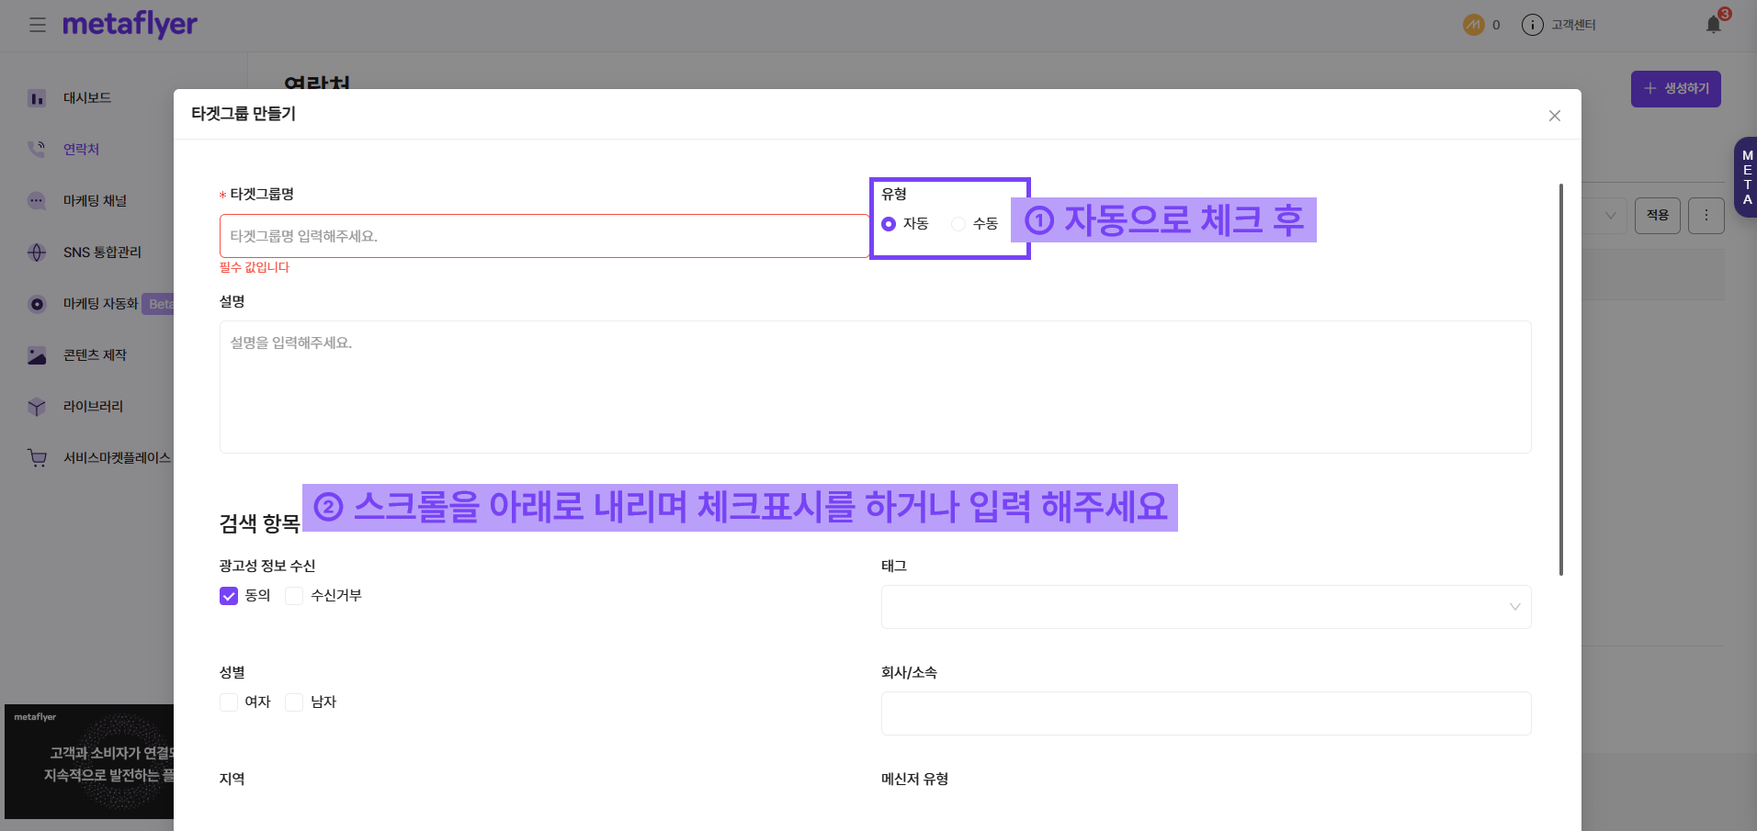Check the 수신거부 checkbox

click(x=294, y=596)
